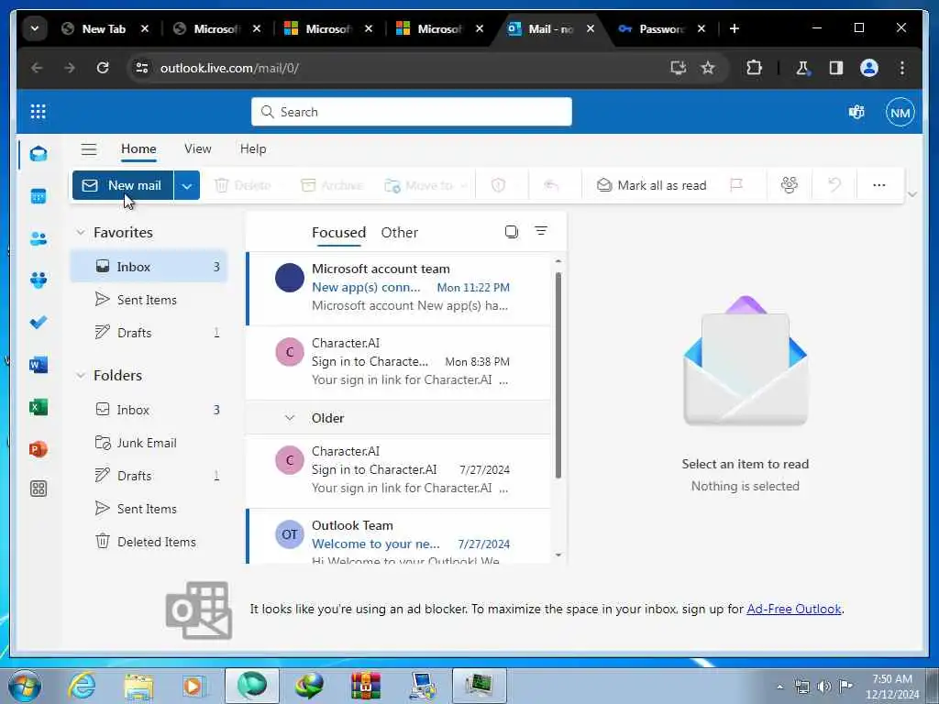
Task: Click the Groups people toolbar icon
Action: [790, 185]
